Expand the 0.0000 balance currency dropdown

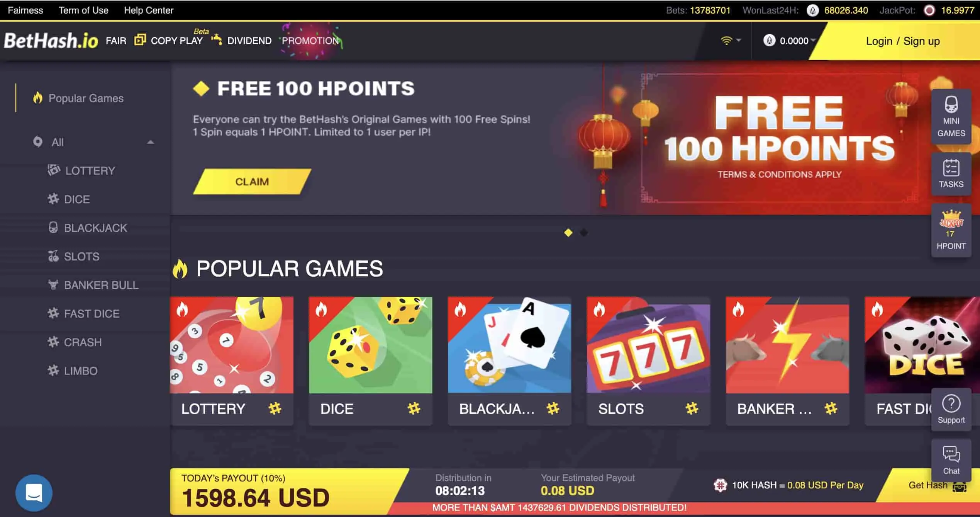point(790,41)
